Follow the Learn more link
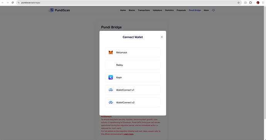266x140 pixels. (129, 134)
